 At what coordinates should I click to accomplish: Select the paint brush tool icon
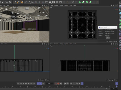(x=25, y=2)
